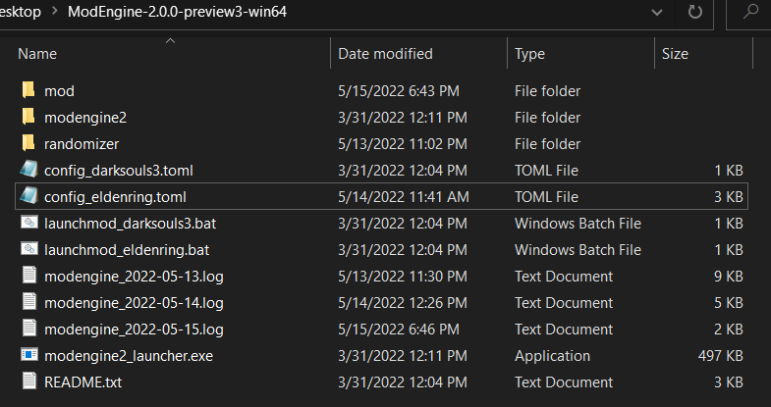Select the modengine_2022-05-13.log file icon

28,277
